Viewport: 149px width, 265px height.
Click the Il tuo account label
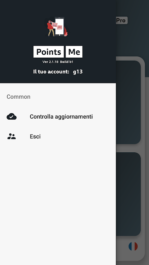click(51, 72)
